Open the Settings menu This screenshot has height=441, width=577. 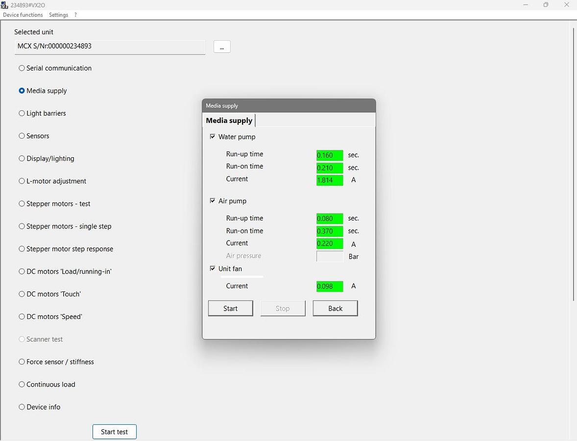pyautogui.click(x=58, y=15)
